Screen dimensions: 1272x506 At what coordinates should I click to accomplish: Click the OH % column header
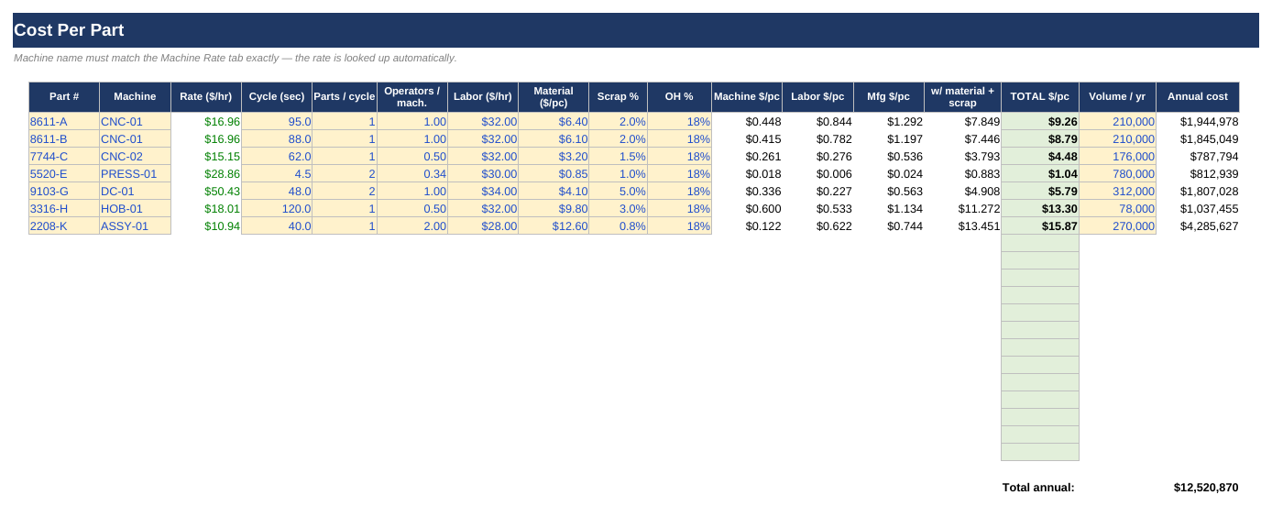coord(679,96)
